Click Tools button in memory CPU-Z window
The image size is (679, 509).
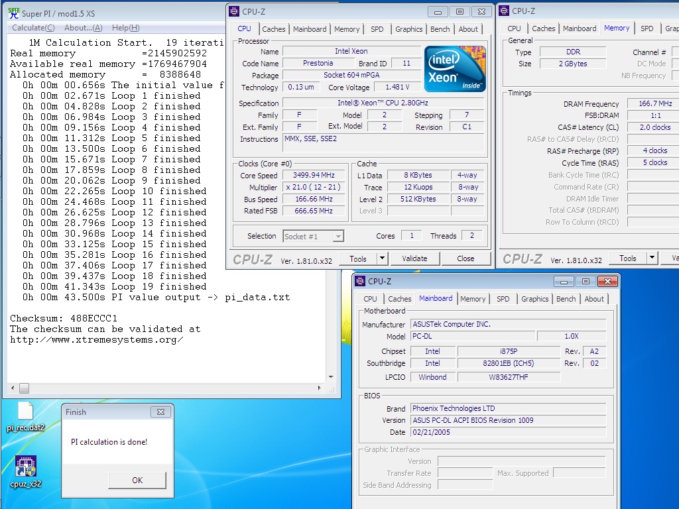click(627, 258)
